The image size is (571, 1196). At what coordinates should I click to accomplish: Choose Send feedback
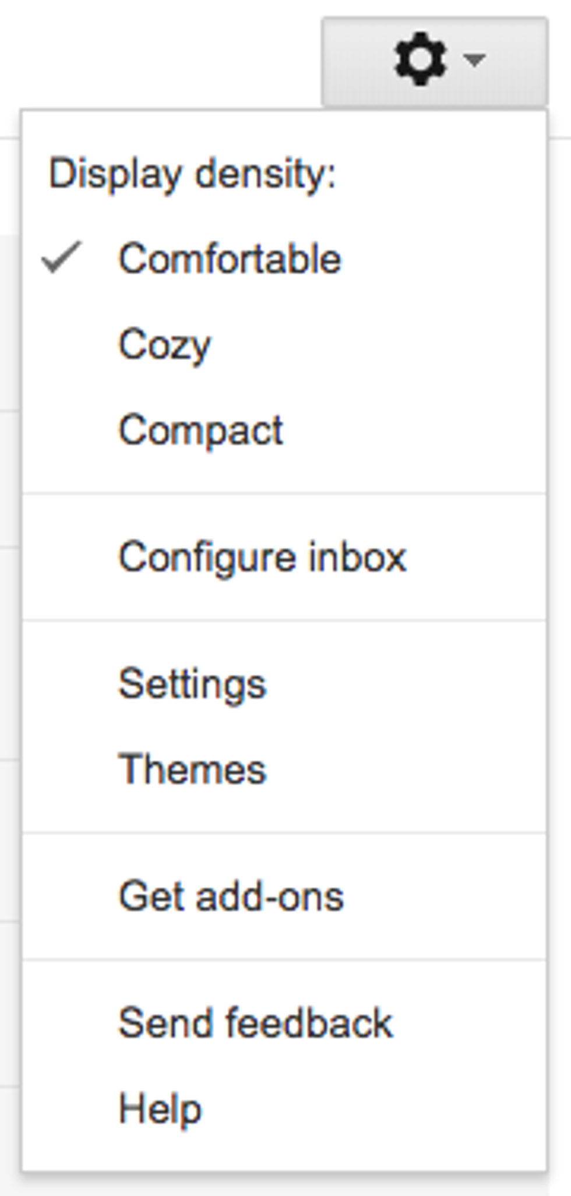pyautogui.click(x=256, y=1022)
